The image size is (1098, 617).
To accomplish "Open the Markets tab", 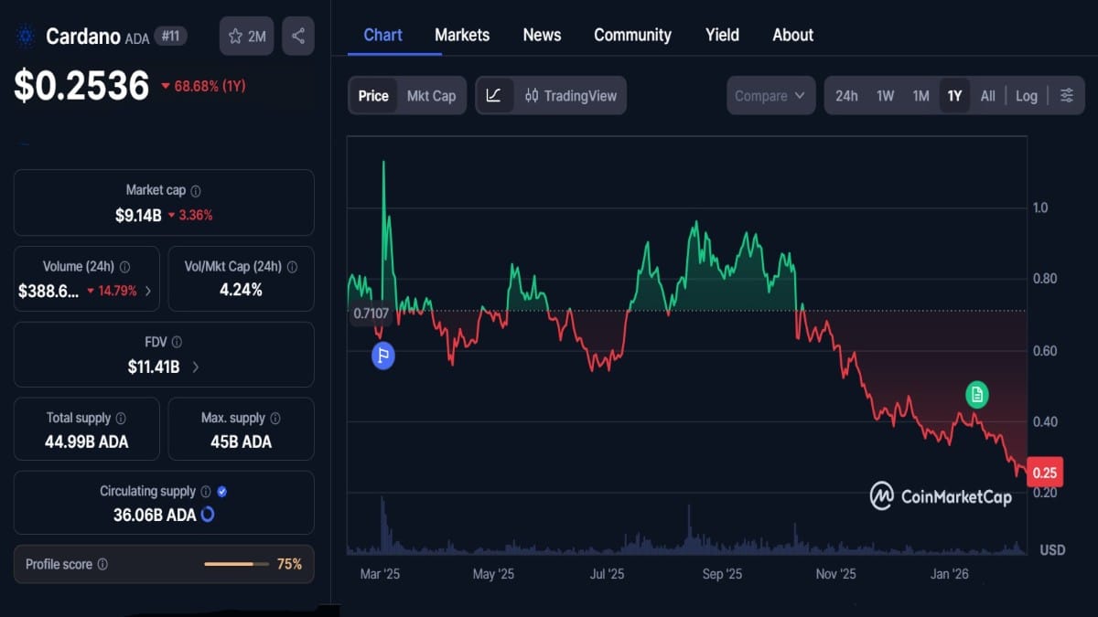I will pyautogui.click(x=462, y=35).
